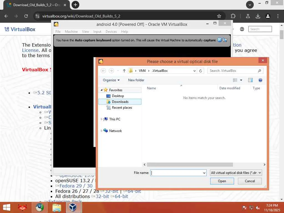Select Desktop in Favorites

tap(118, 96)
